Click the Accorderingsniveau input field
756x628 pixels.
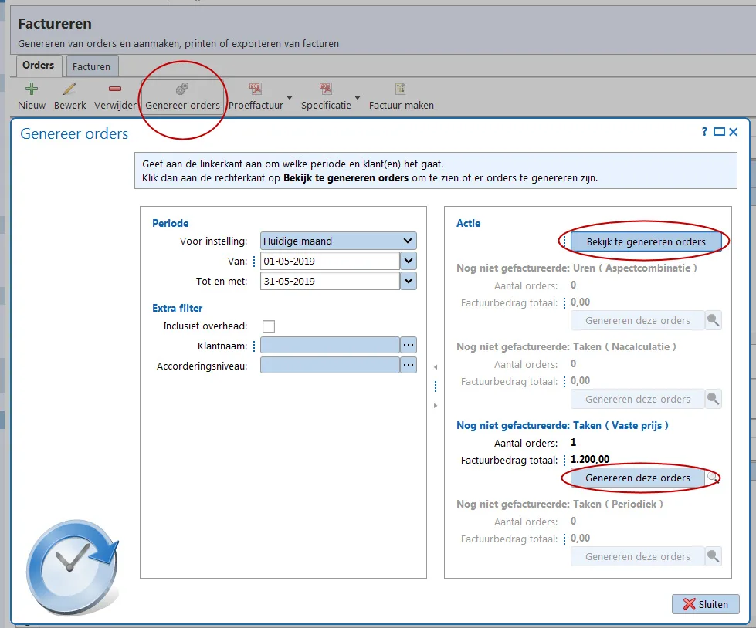330,365
